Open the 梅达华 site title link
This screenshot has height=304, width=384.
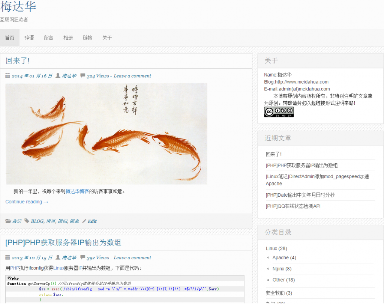click(x=18, y=7)
